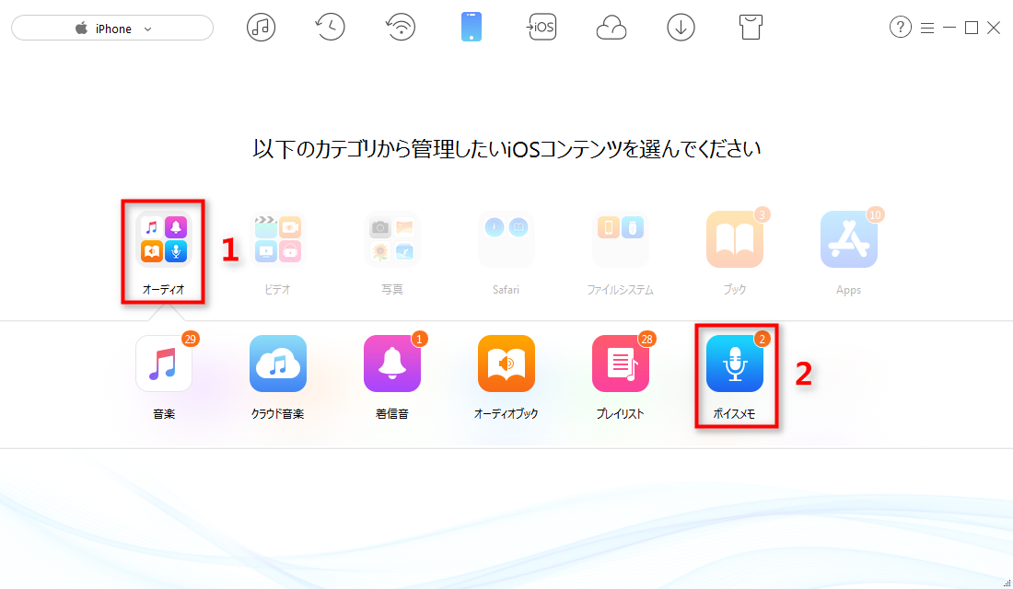Open the プレイリスト playlists item

[x=620, y=376]
